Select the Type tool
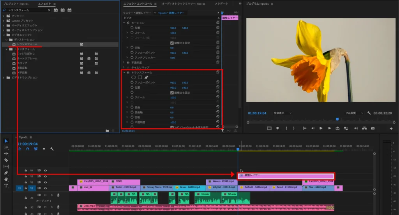The width and height of the screenshot is (399, 215). (6, 186)
